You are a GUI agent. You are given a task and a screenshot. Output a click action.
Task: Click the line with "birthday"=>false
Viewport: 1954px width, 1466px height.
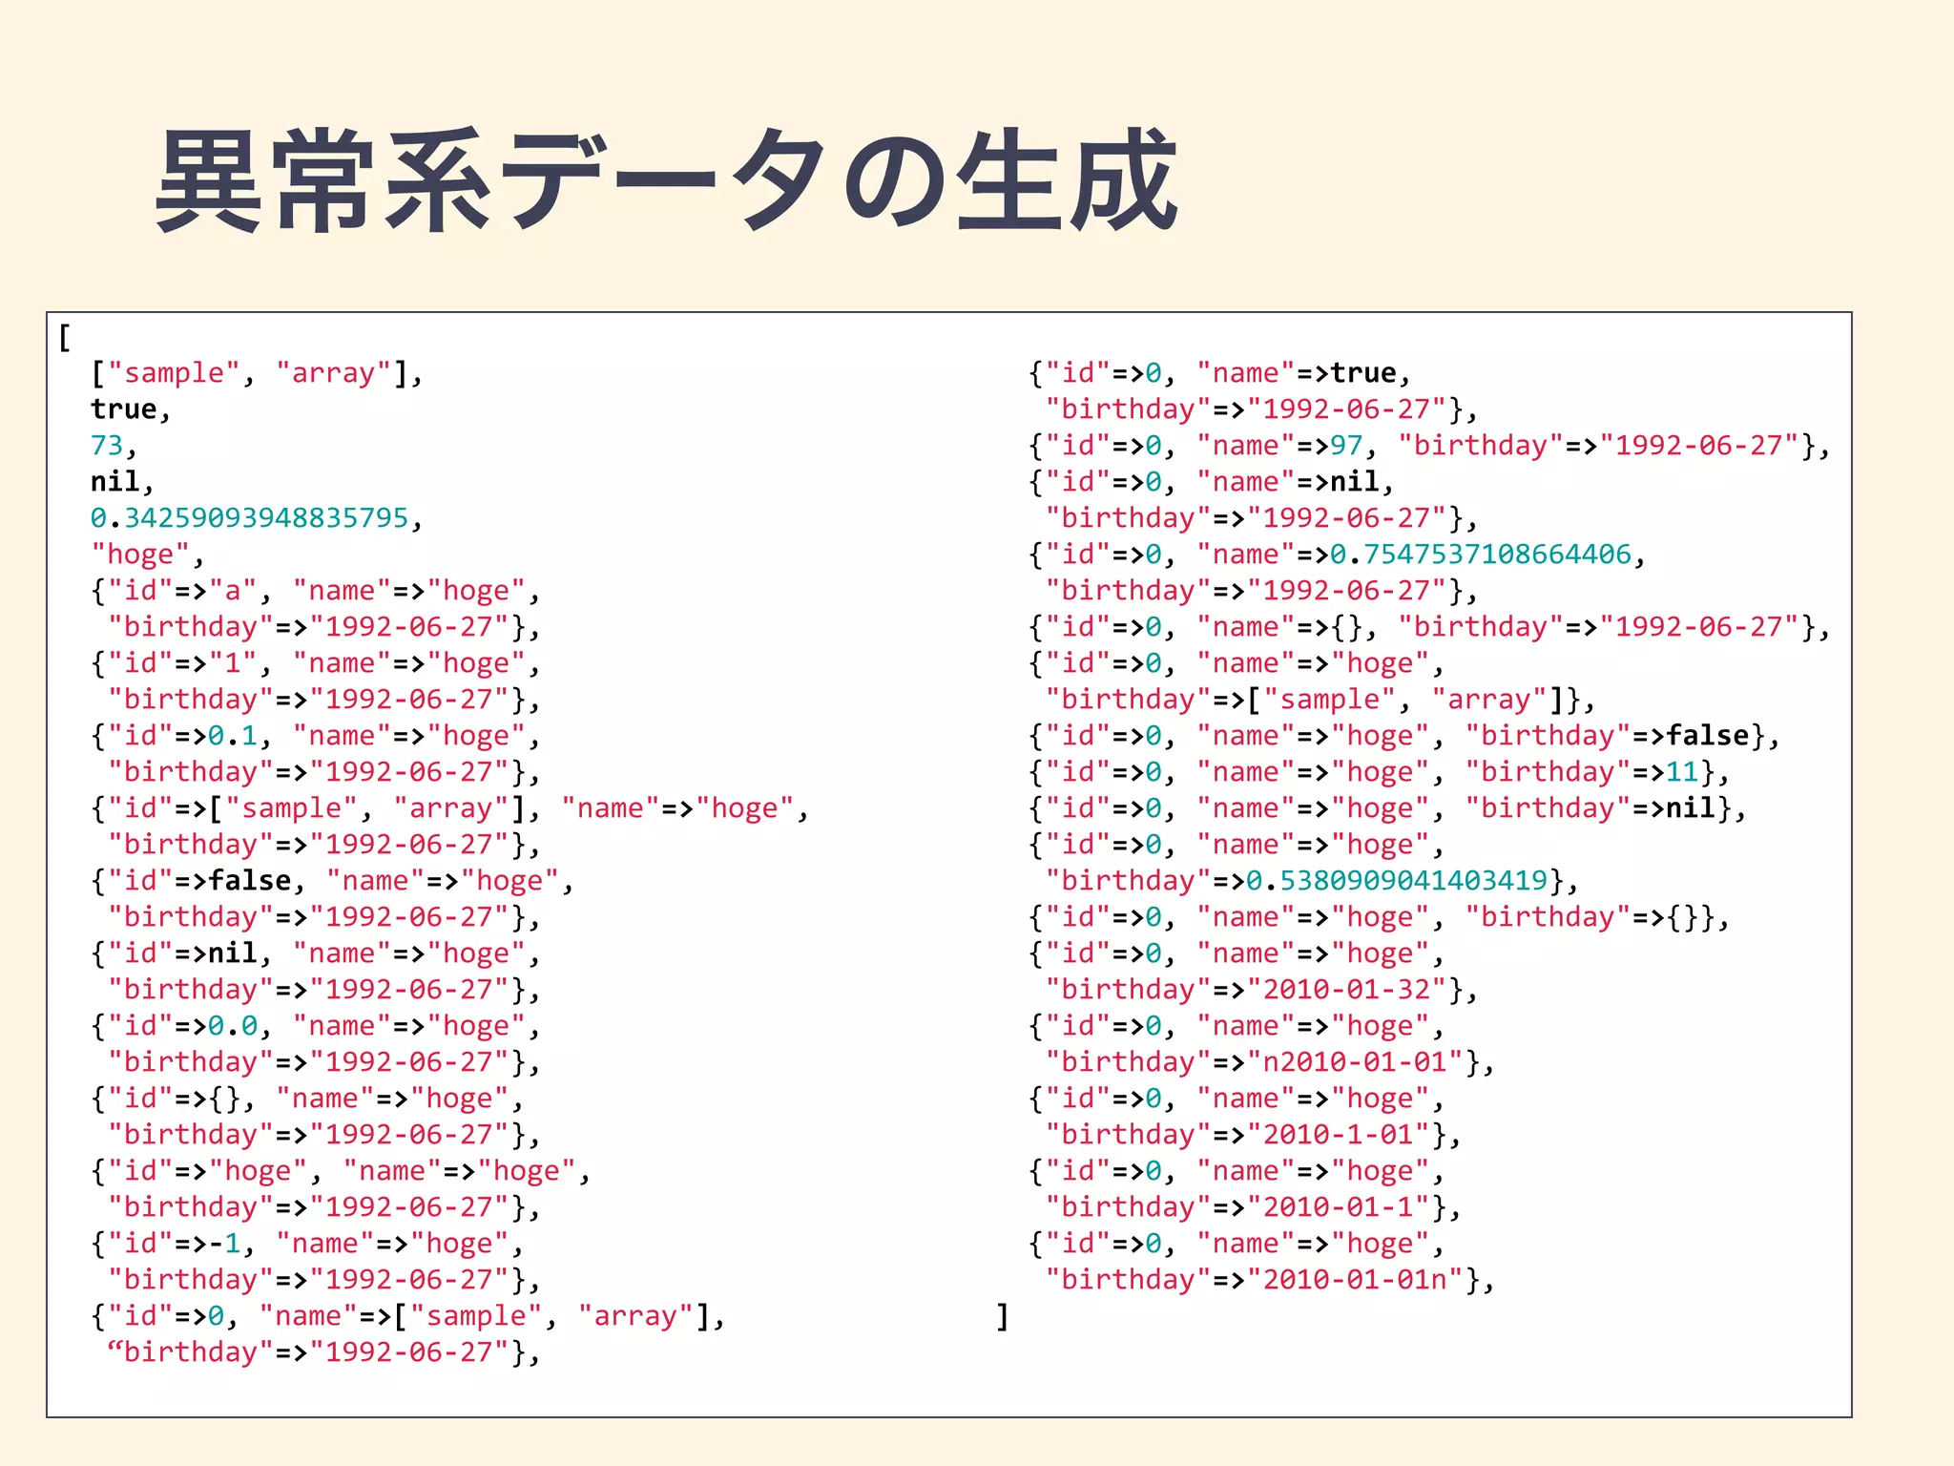[1404, 736]
